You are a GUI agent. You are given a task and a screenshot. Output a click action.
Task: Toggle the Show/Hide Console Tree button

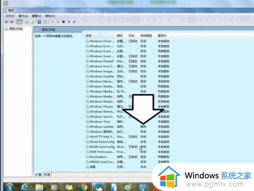(19, 22)
